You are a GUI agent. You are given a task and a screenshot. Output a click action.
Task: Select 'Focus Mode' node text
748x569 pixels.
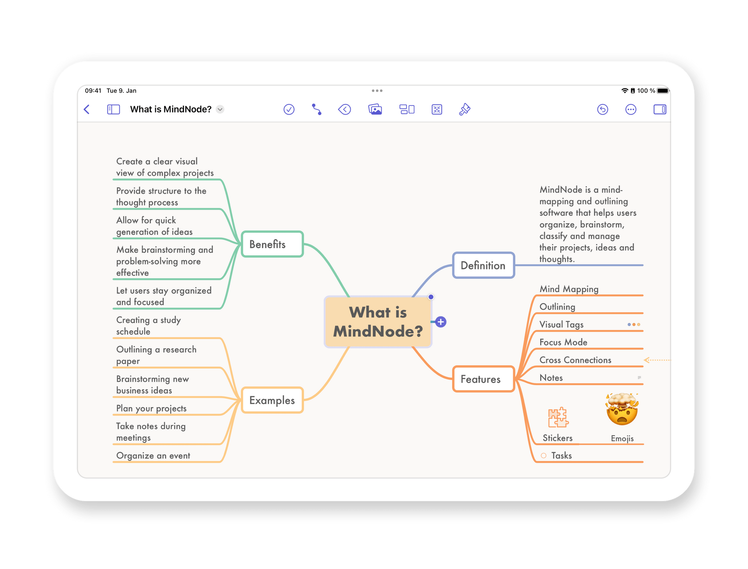tap(563, 342)
